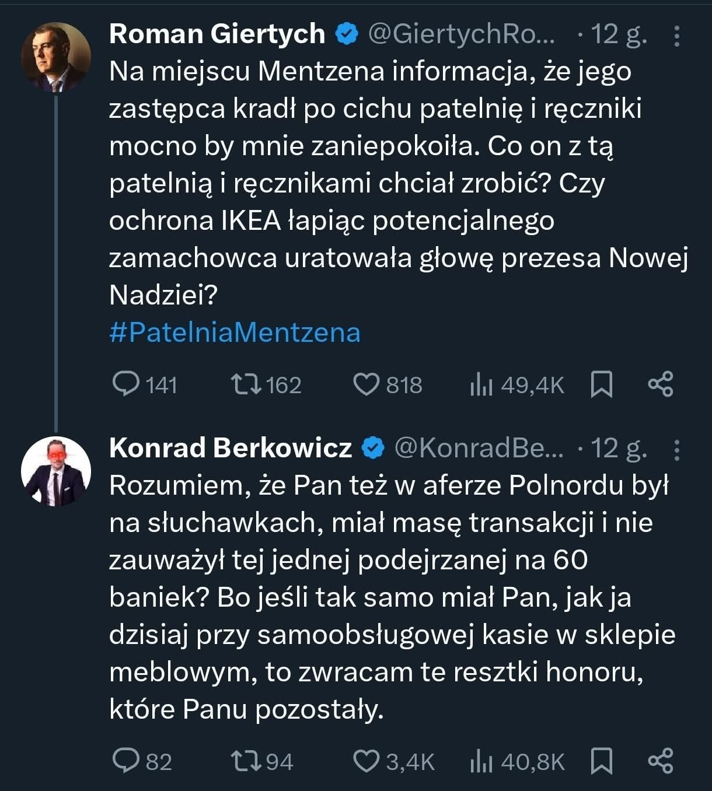This screenshot has height=791, width=712.
Task: Like Konrad Berkowicz's reply
Action: (367, 761)
